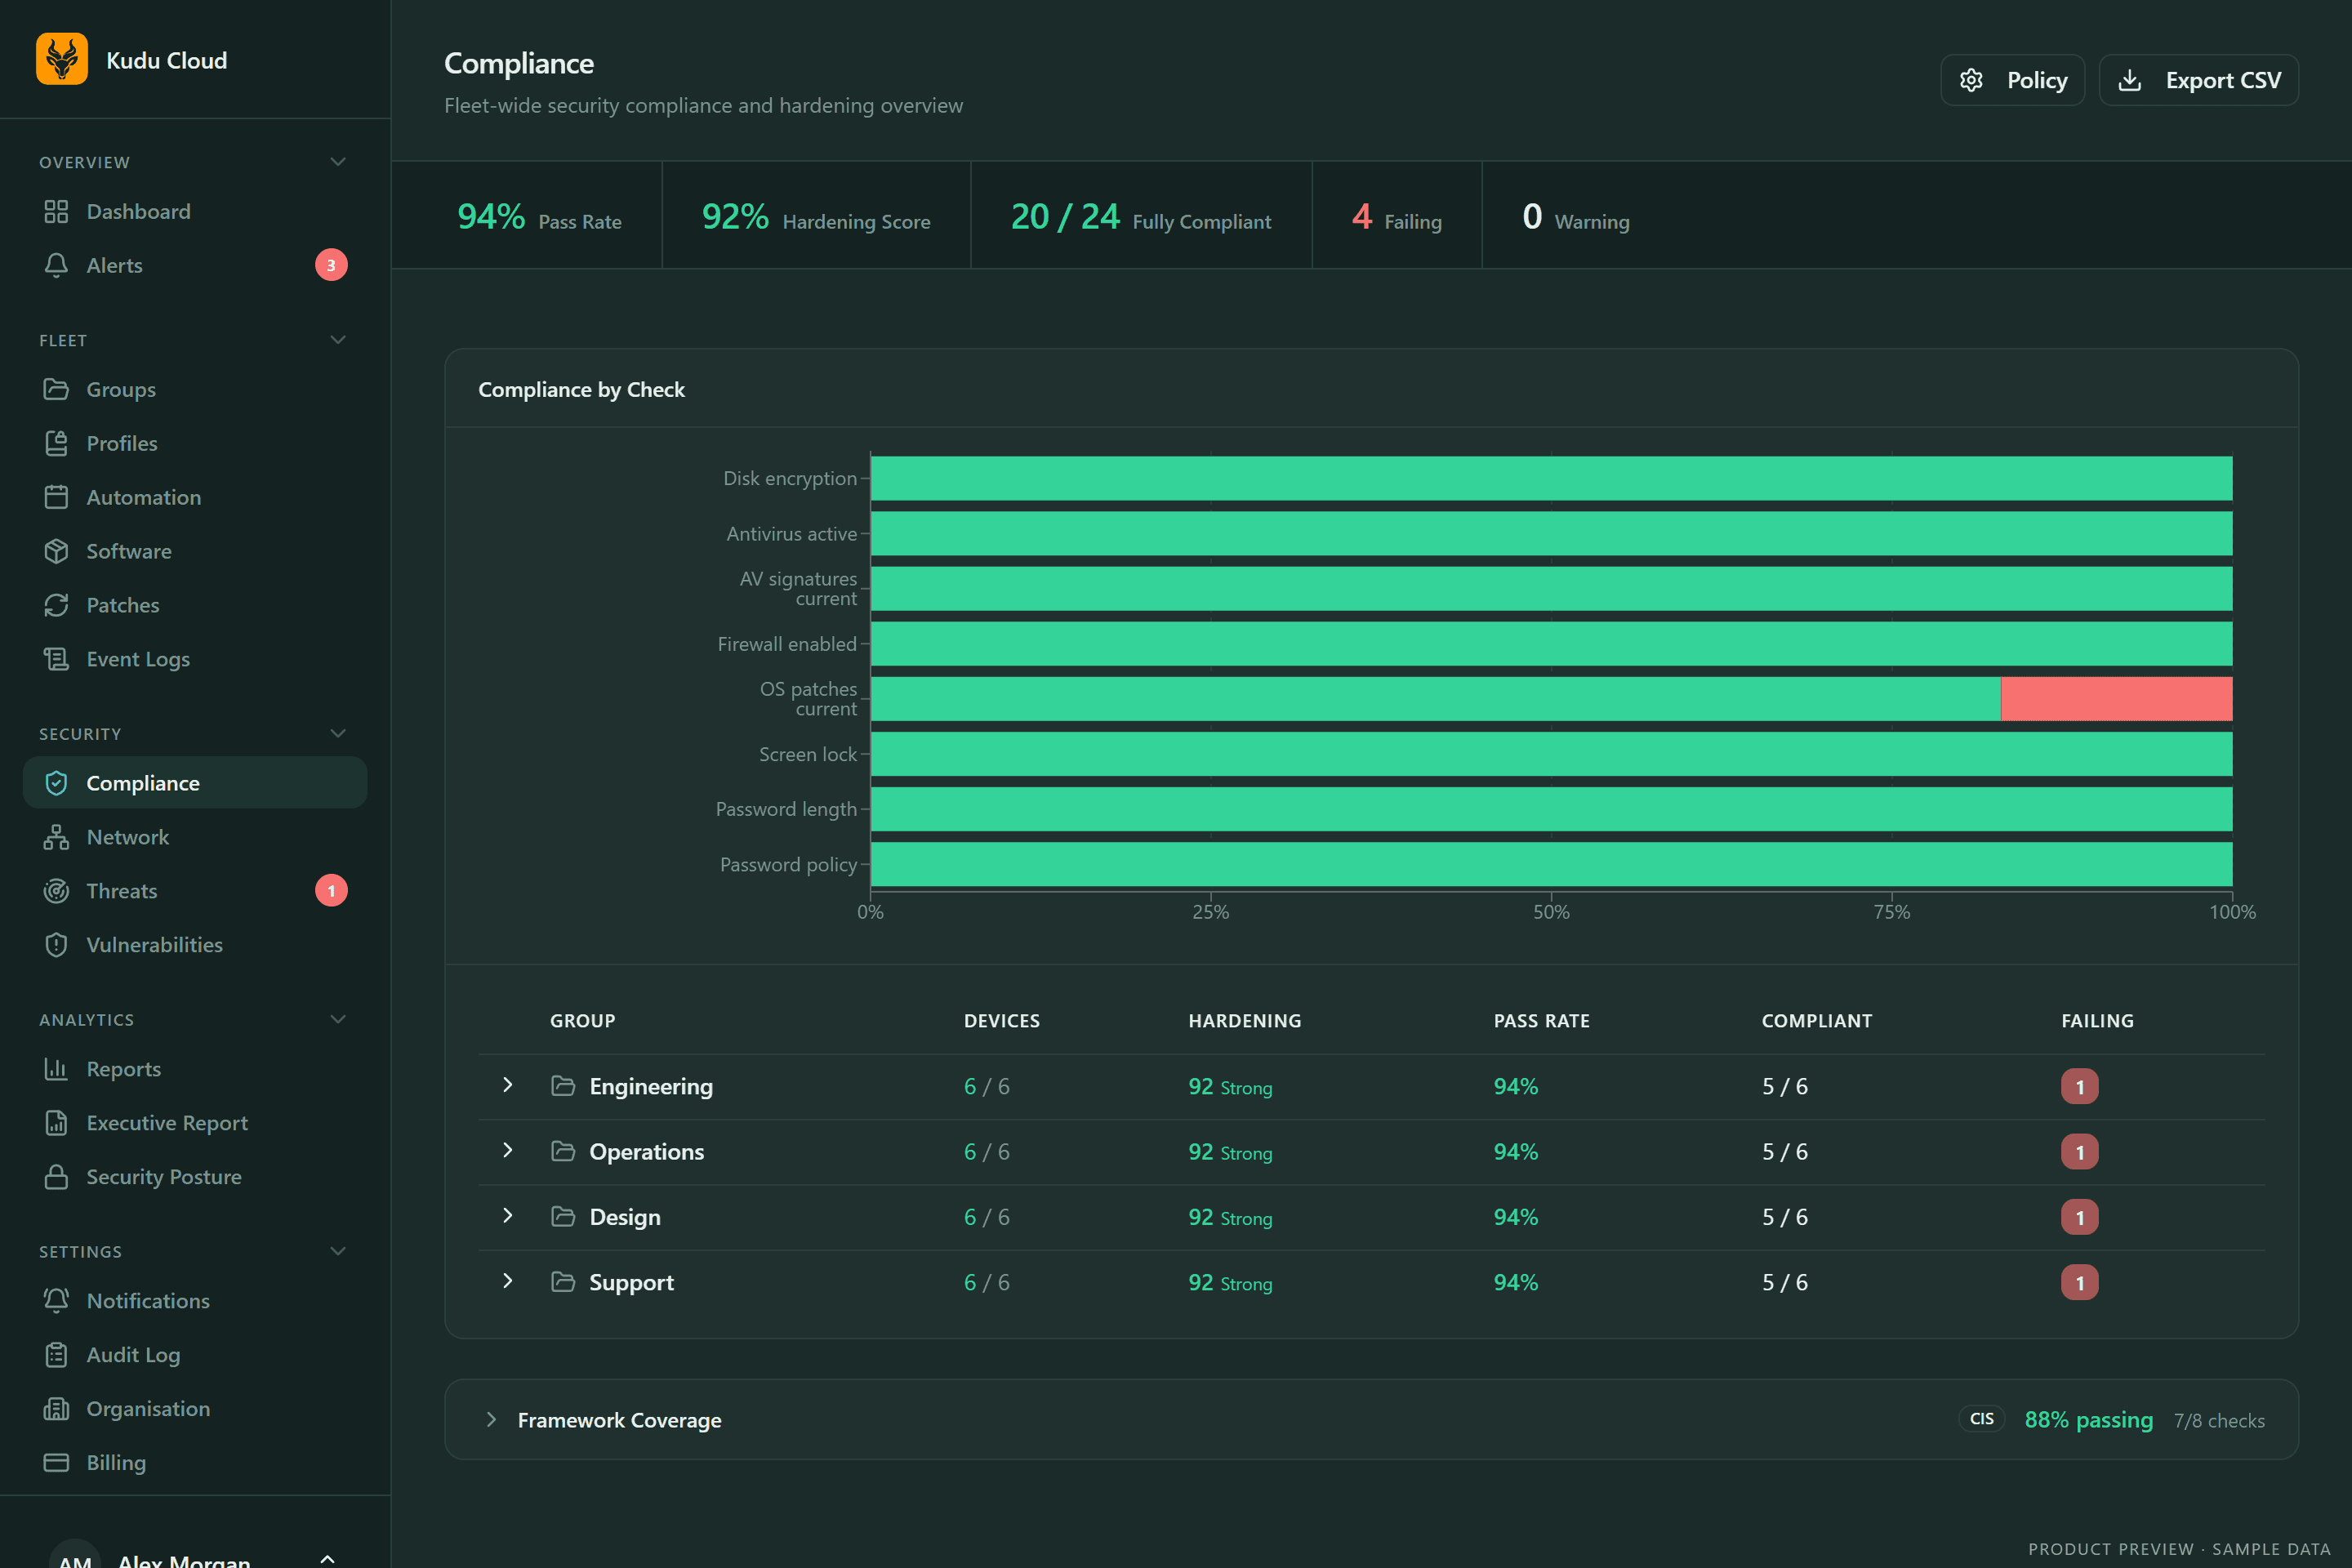
Task: Click the Billing credit card icon
Action: pos(56,1463)
